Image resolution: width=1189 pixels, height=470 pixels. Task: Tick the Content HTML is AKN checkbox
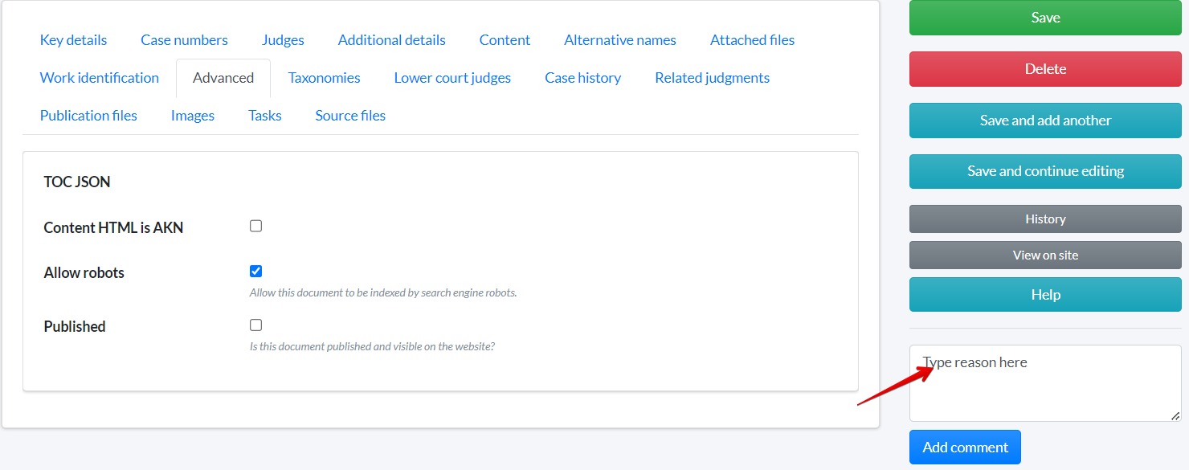click(x=255, y=227)
